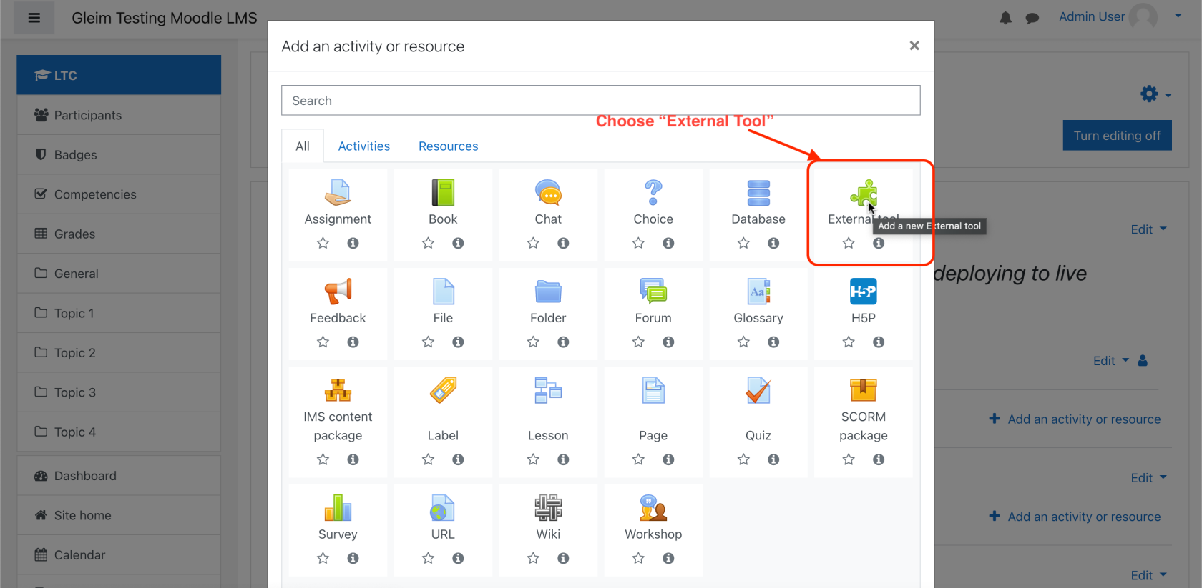This screenshot has height=588, width=1202.
Task: Pick the SCORM package icon
Action: coord(864,390)
